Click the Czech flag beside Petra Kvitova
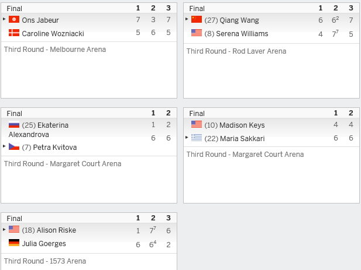Screen dimensions: 361x270 click(14, 146)
